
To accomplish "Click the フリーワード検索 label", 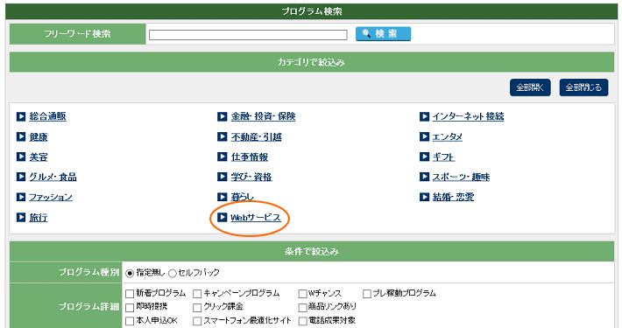I will coord(77,33).
